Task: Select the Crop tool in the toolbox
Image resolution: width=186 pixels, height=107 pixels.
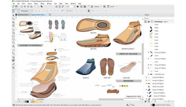Action: (x=14, y=23)
